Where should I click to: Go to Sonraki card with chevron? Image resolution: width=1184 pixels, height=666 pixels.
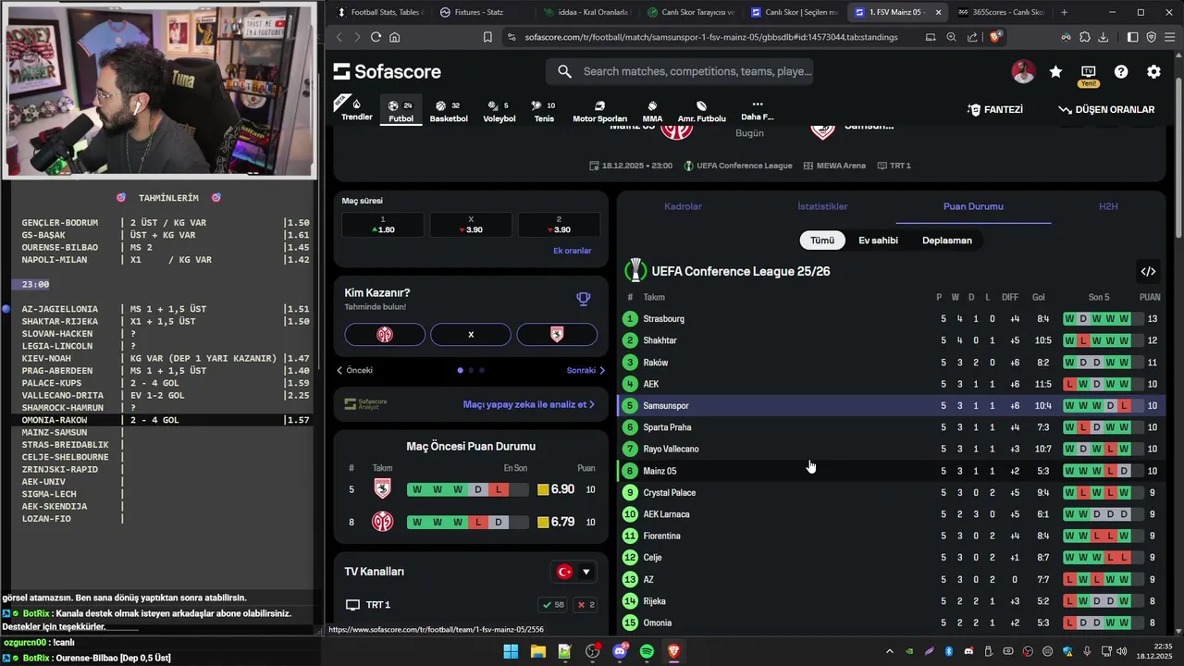click(586, 370)
